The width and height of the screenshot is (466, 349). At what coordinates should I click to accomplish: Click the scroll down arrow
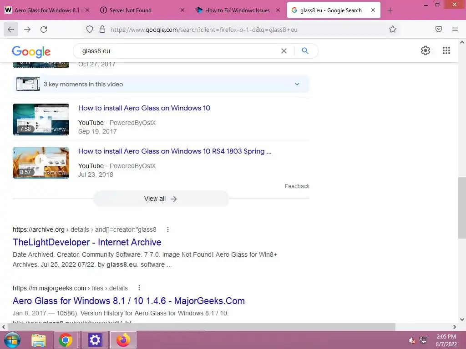pos(462,319)
